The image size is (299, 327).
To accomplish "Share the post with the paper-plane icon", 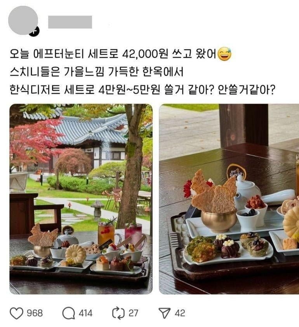I will (165, 313).
